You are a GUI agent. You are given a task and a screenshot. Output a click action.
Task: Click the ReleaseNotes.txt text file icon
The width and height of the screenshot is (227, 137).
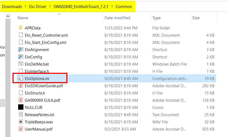point(21,115)
